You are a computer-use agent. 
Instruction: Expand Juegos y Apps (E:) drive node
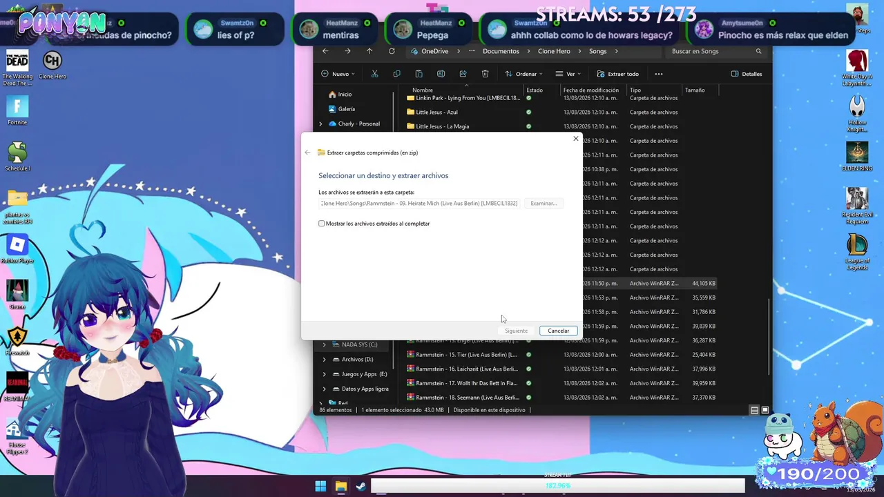tap(325, 374)
